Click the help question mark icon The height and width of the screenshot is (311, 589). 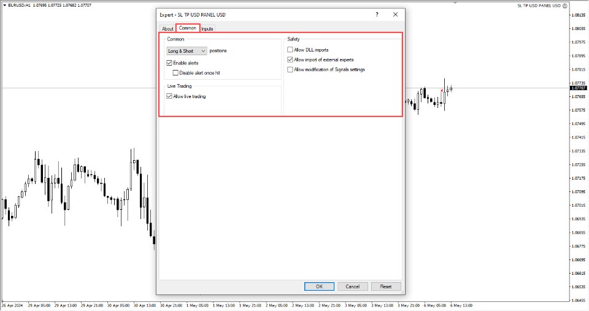(377, 15)
